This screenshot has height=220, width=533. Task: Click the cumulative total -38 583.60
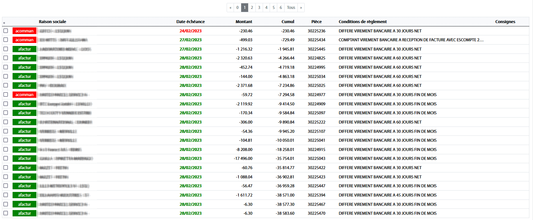[x=285, y=213]
